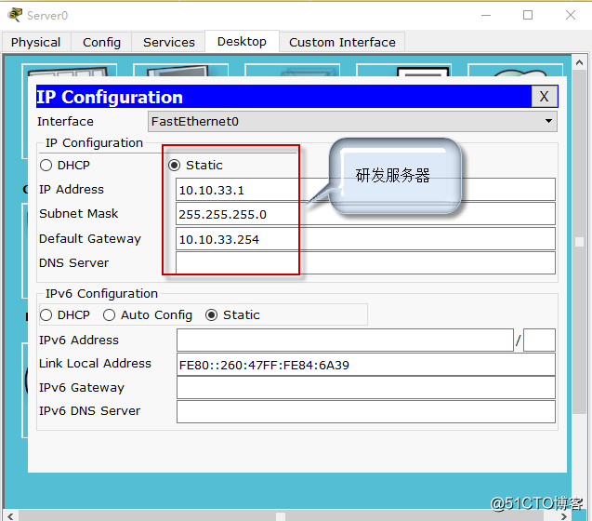Click the Link Local Address field
The width and height of the screenshot is (592, 521).
click(366, 365)
